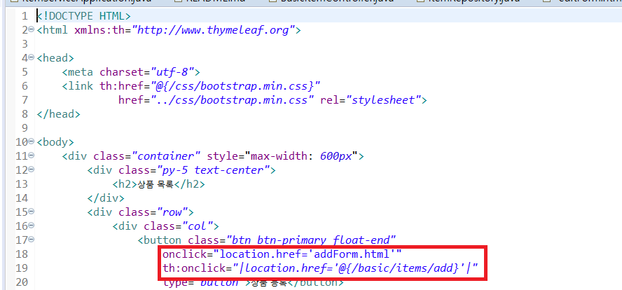622x290 pixels.
Task: Place cursor in the <!DOCTYPE HTML> declaration
Action: (83, 16)
